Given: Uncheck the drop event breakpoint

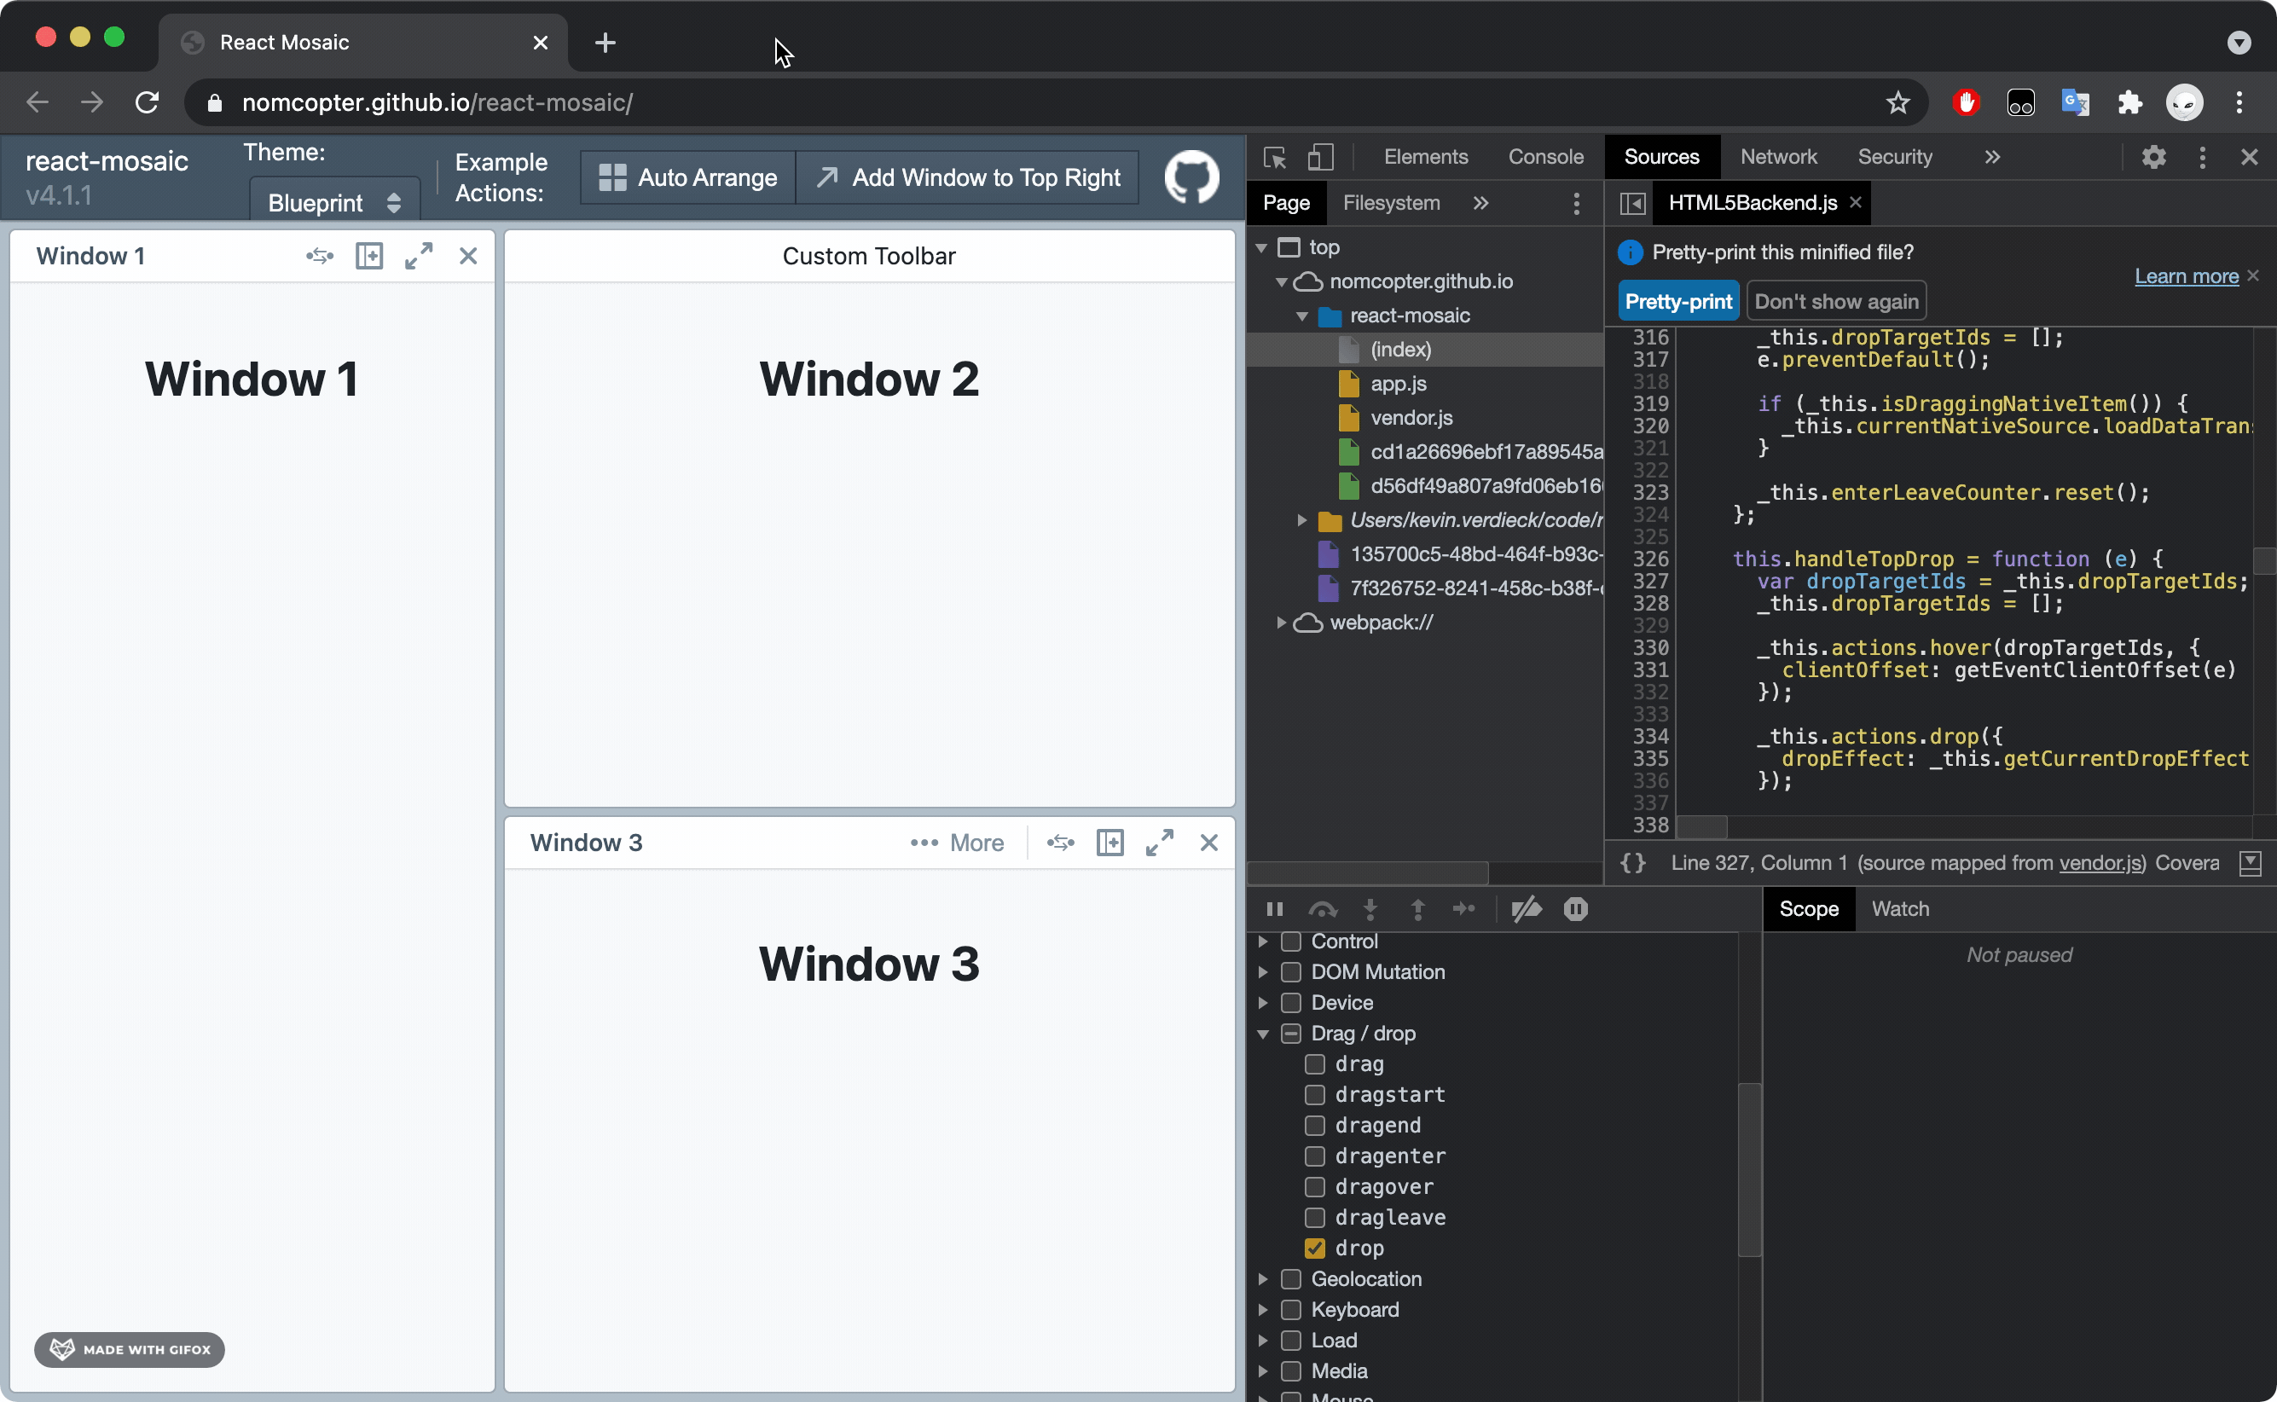Looking at the screenshot, I should click(x=1315, y=1248).
